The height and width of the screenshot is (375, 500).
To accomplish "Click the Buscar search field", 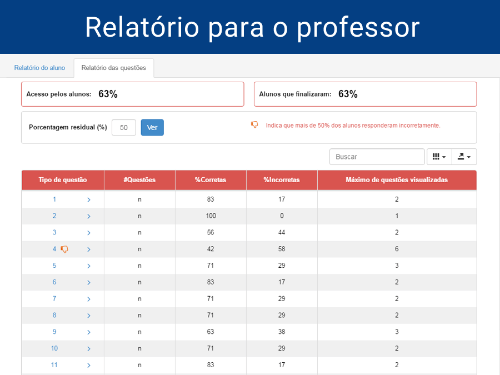I will pyautogui.click(x=377, y=157).
